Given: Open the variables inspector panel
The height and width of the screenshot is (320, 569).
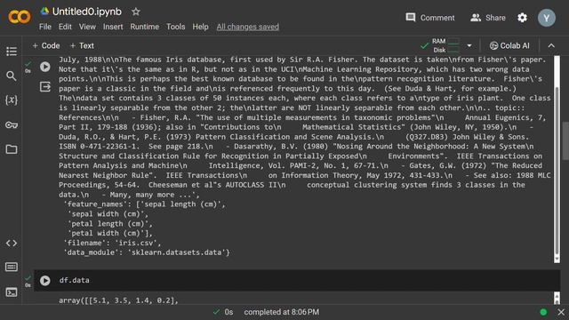Looking at the screenshot, I should click(x=12, y=100).
